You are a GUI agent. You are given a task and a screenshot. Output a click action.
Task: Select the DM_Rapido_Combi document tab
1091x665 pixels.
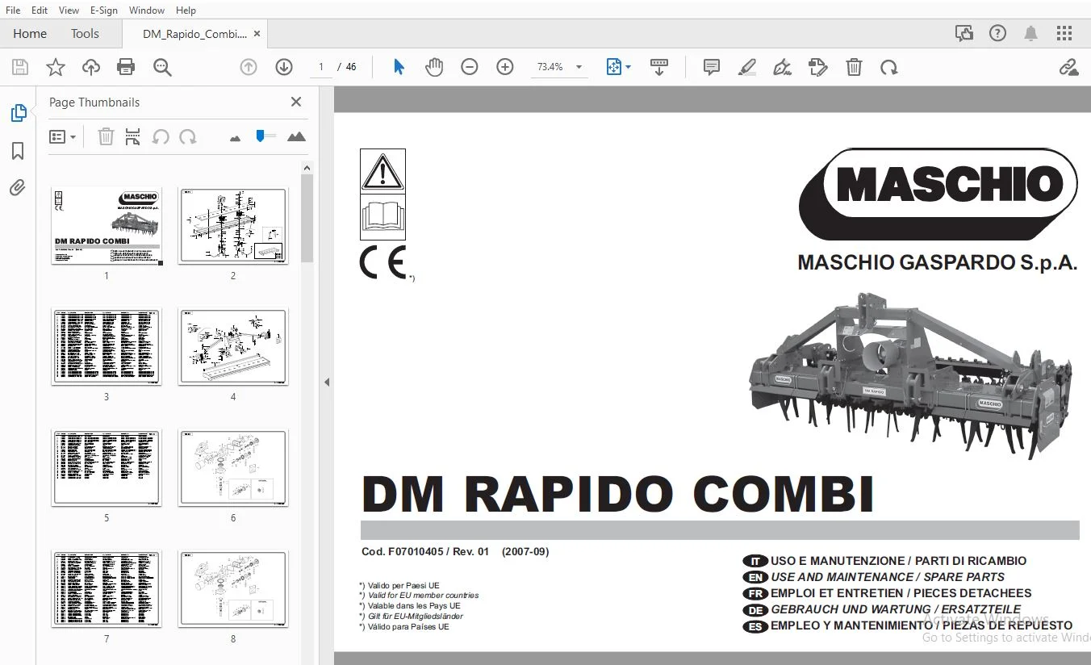point(194,34)
